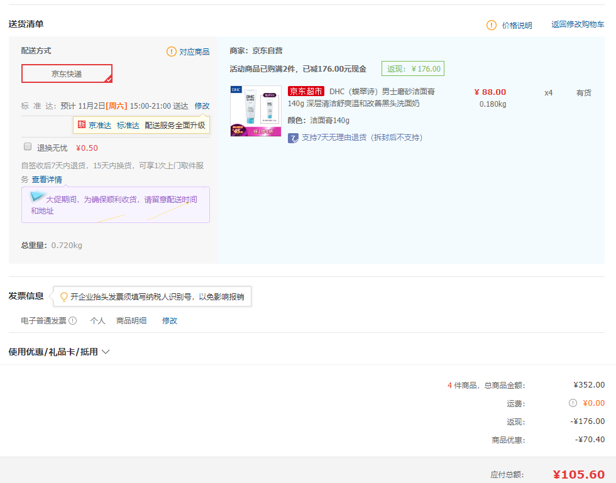
Task: Enable 退换无忧 checkbox
Action: (28, 146)
